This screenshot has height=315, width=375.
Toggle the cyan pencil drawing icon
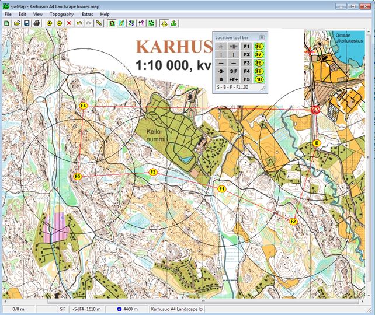pyautogui.click(x=121, y=23)
